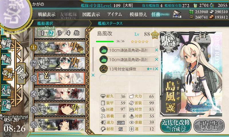This screenshot has height=137, width=229.
Task: Select first ship in fleet list
Action: click(60, 48)
